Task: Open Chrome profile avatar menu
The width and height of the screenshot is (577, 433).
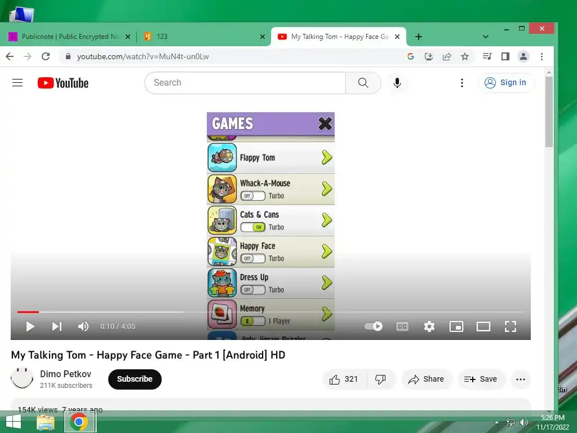Action: tap(523, 56)
